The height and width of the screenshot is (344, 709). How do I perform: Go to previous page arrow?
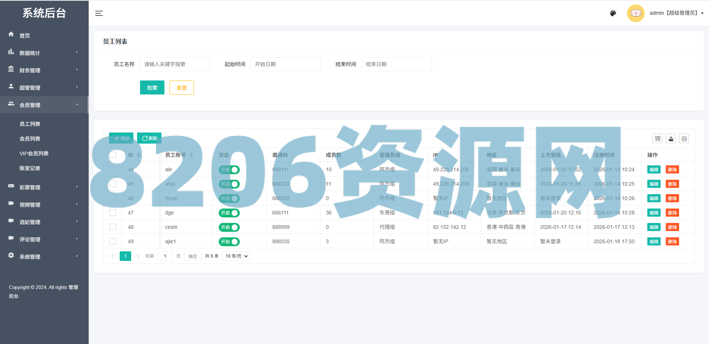tap(113, 256)
